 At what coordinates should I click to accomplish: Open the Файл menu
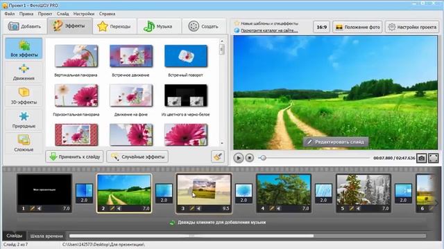click(x=9, y=14)
